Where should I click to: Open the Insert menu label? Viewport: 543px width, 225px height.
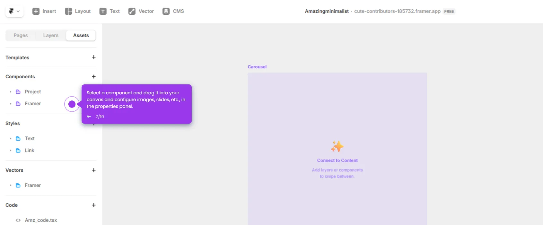click(49, 11)
